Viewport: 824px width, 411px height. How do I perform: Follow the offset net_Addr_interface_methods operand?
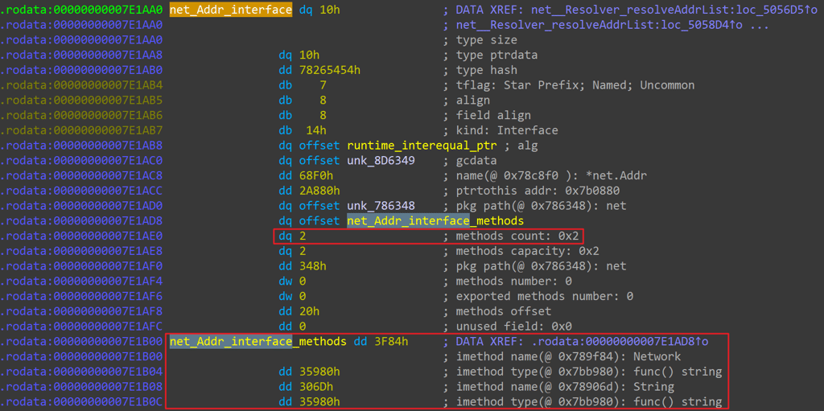click(435, 221)
